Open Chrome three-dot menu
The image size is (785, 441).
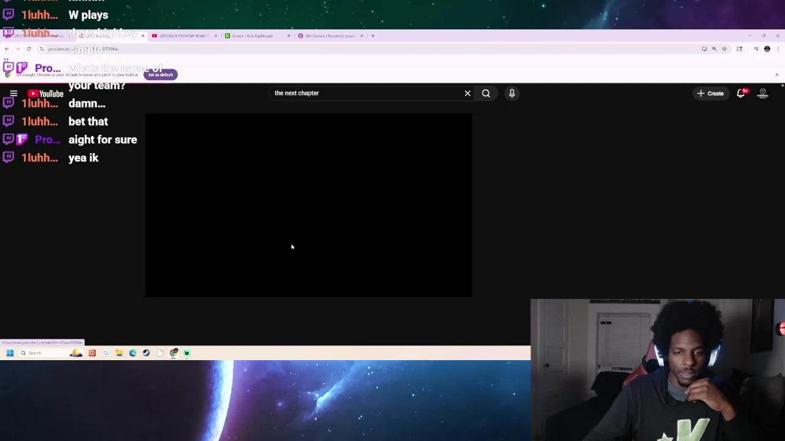click(777, 48)
